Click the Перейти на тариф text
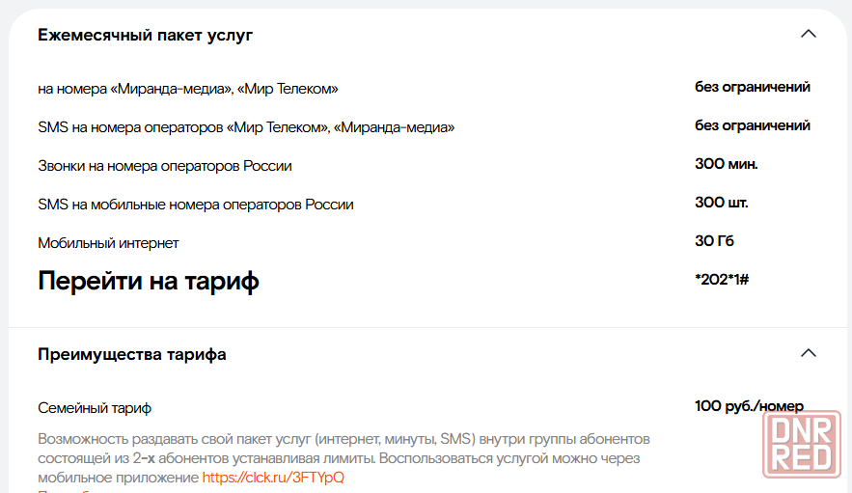Viewport: 852px width, 493px height. tap(149, 282)
